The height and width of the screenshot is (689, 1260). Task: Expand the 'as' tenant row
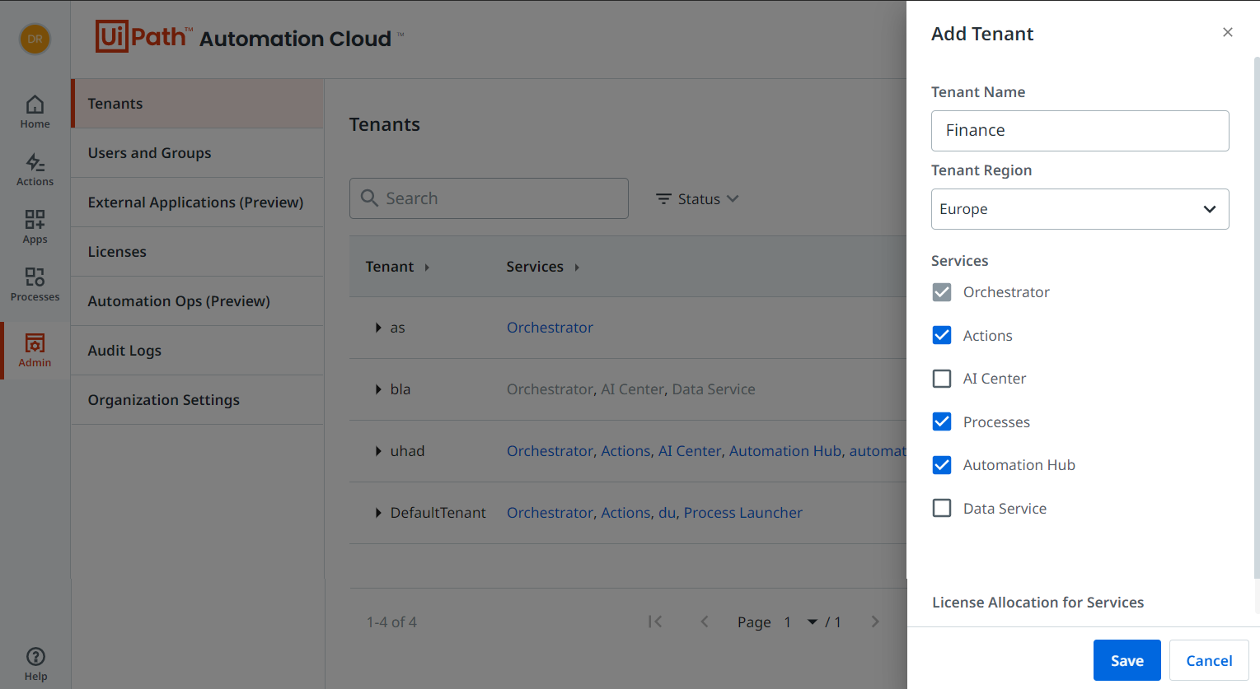[x=378, y=328]
